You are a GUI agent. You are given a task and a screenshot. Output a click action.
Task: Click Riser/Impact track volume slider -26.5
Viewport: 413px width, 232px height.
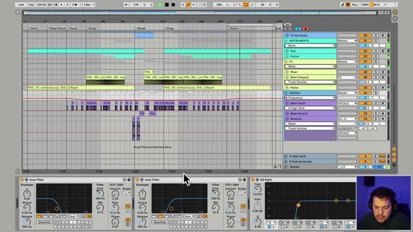pos(365,82)
